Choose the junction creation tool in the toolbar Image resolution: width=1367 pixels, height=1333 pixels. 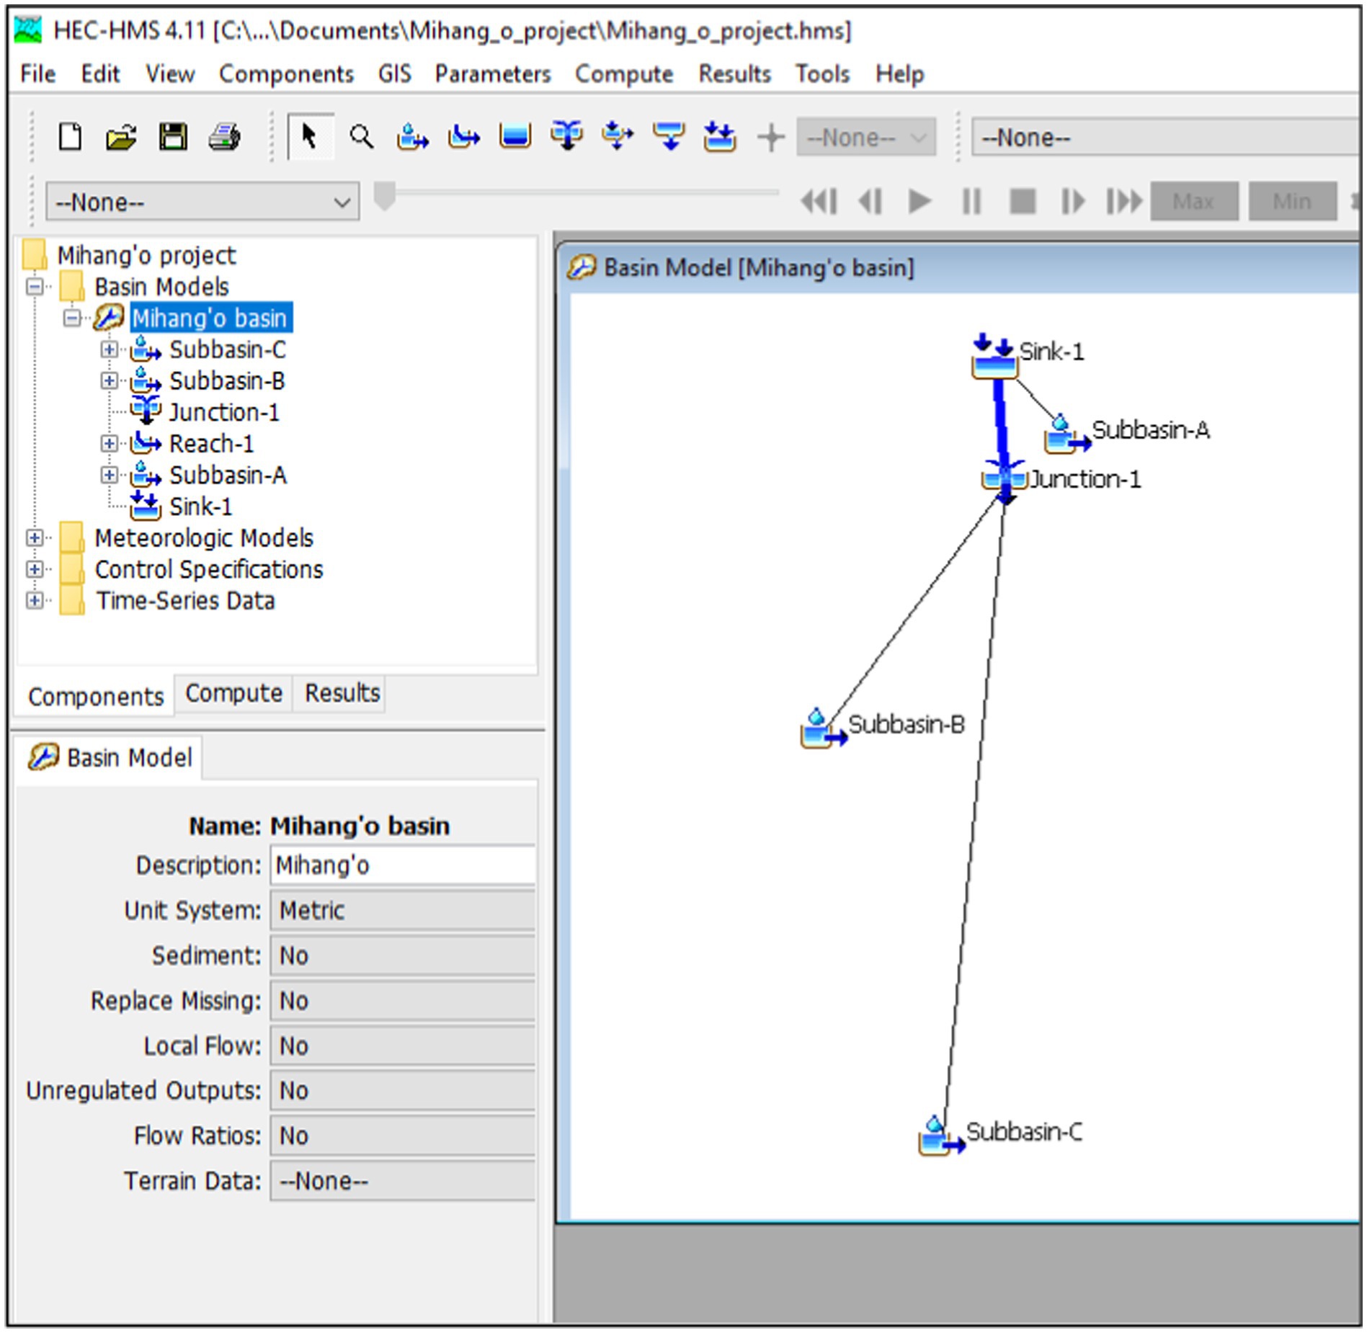[x=567, y=135]
